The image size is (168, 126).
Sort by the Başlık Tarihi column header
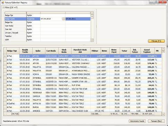[26, 51]
